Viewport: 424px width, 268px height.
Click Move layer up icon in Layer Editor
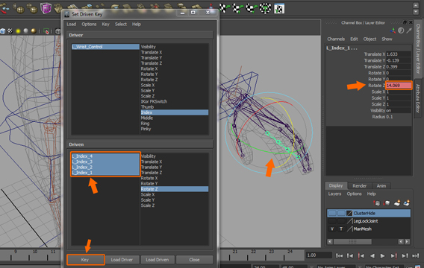pyautogui.click(x=377, y=203)
